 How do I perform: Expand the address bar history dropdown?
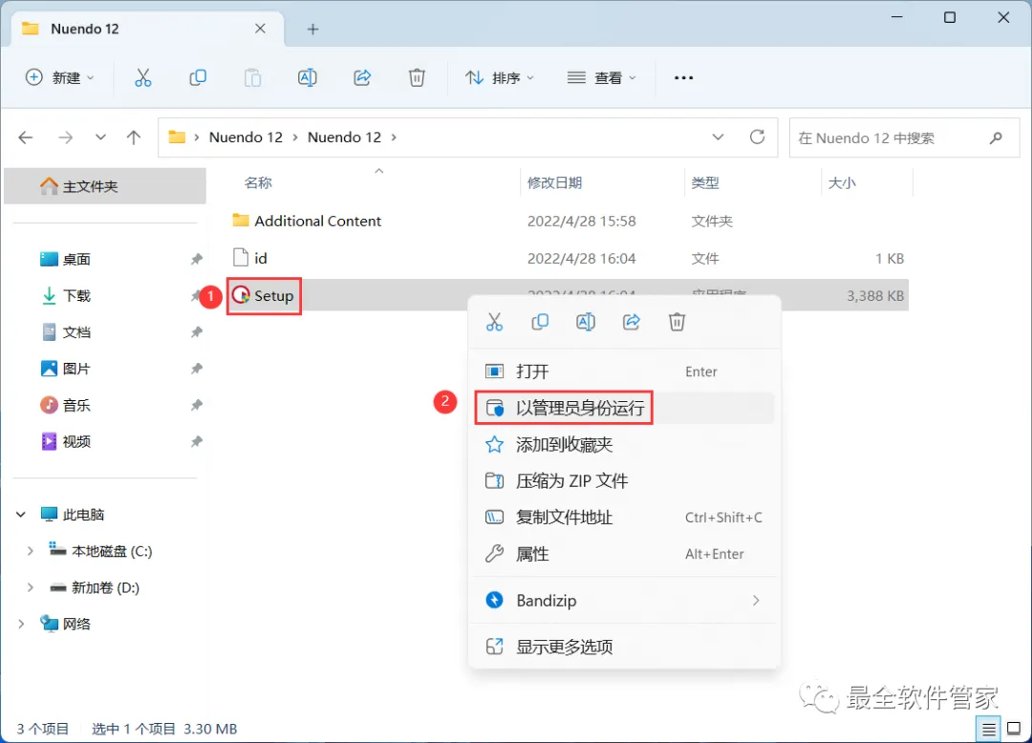coord(718,137)
